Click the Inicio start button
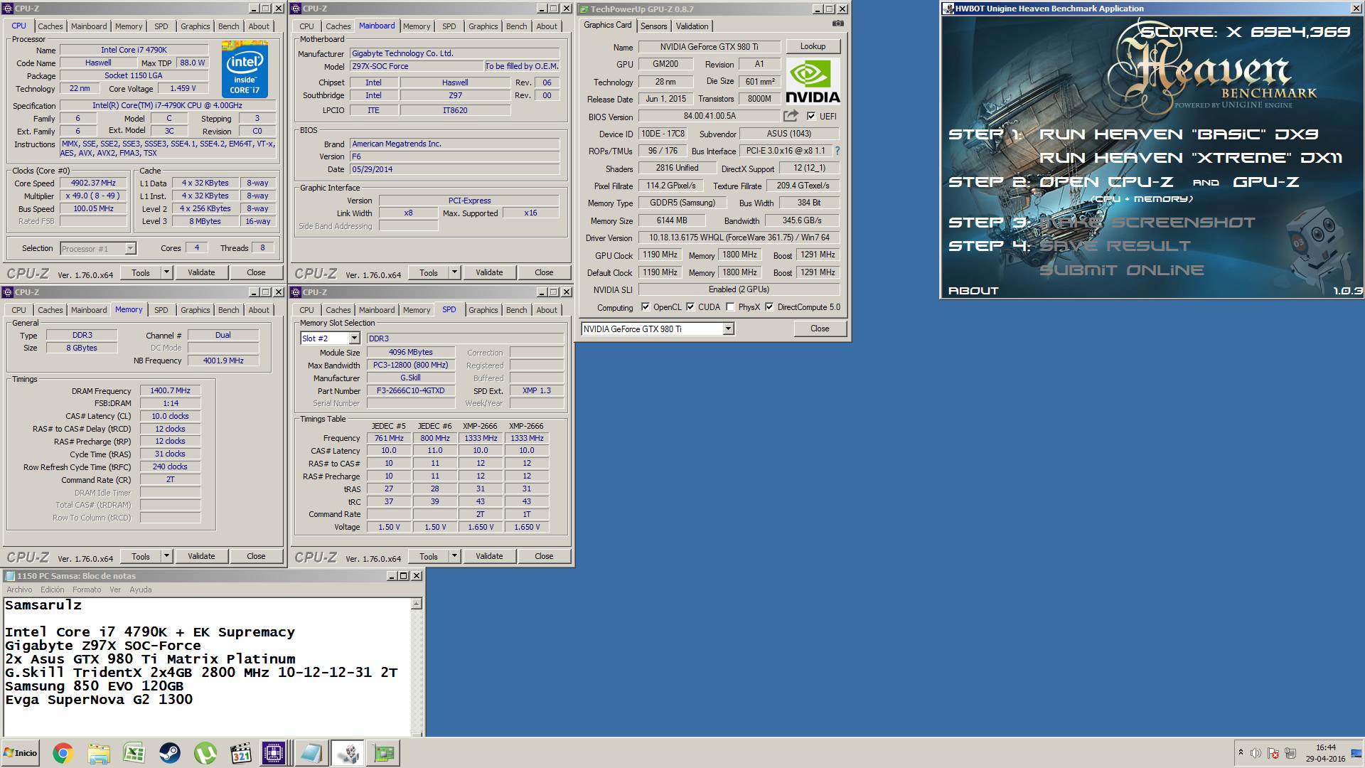The height and width of the screenshot is (768, 1365). pyautogui.click(x=20, y=753)
